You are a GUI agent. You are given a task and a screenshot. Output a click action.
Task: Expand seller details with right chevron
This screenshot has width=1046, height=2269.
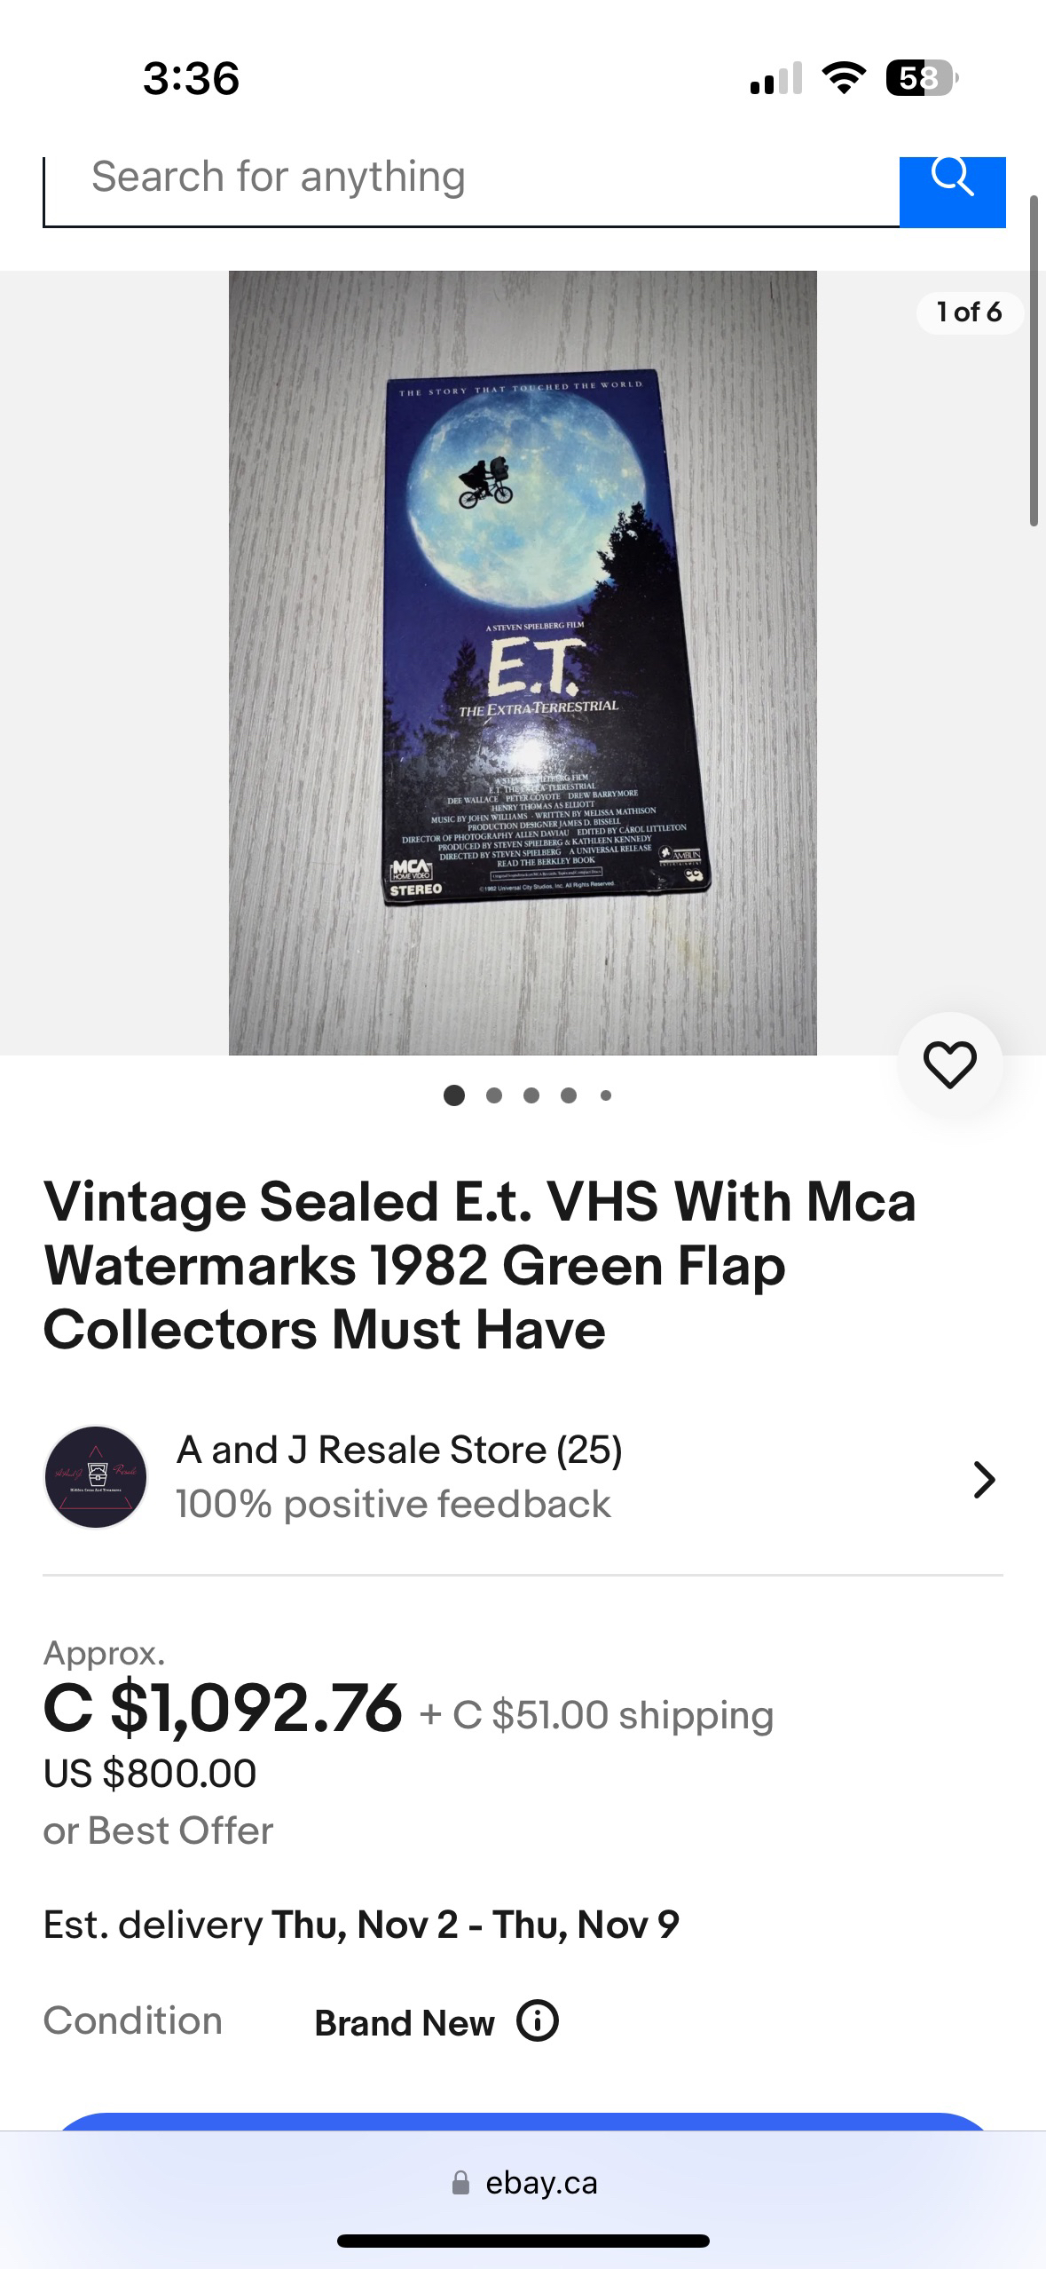tap(984, 1479)
